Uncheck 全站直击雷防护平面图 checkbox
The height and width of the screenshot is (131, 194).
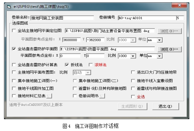tap(14, 49)
